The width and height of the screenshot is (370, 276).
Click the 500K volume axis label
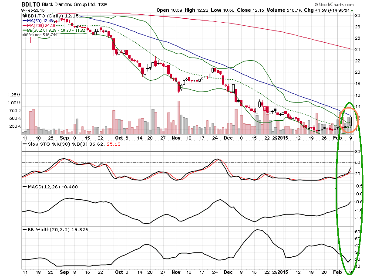tap(15, 119)
